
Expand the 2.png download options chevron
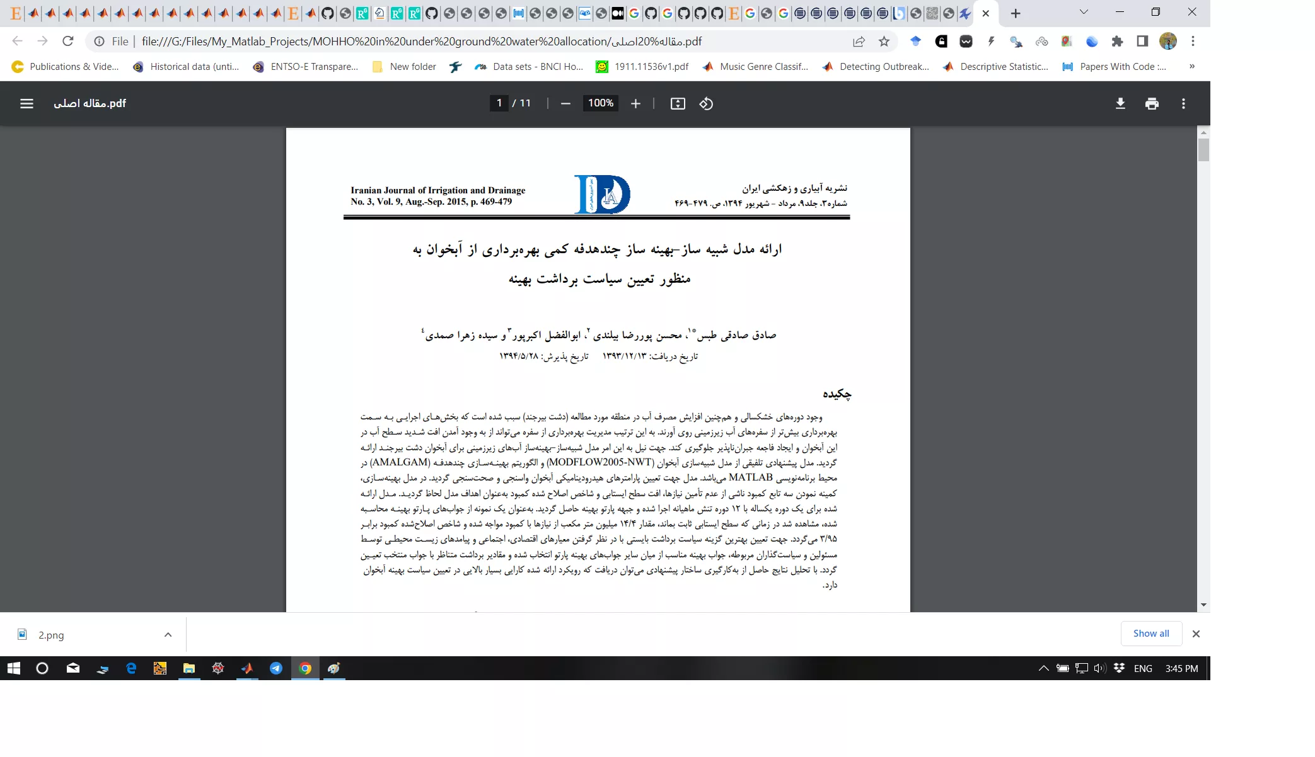(168, 635)
